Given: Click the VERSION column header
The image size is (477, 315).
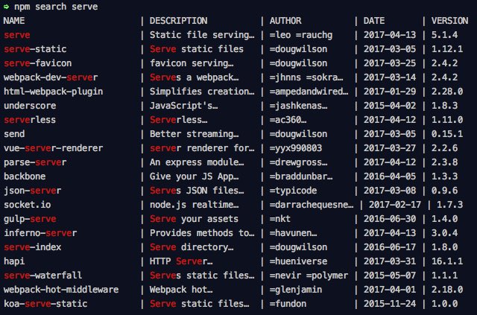Looking at the screenshot, I should (x=450, y=21).
